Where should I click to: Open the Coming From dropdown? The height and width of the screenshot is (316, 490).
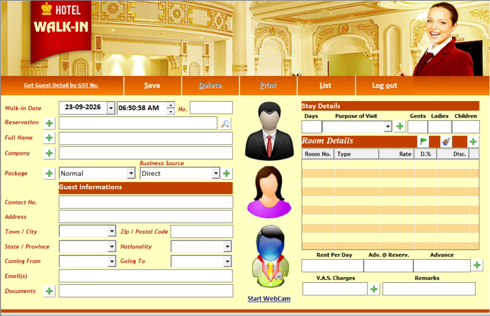tap(112, 262)
